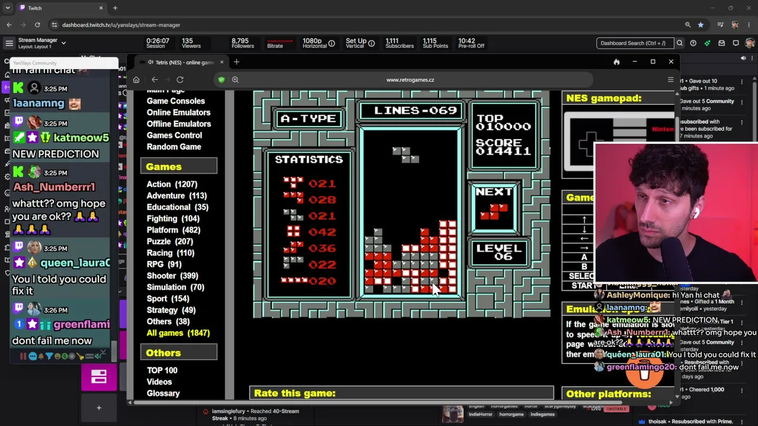Reload the Twitch dashboard page
The width and height of the screenshot is (758, 426).
[x=37, y=25]
